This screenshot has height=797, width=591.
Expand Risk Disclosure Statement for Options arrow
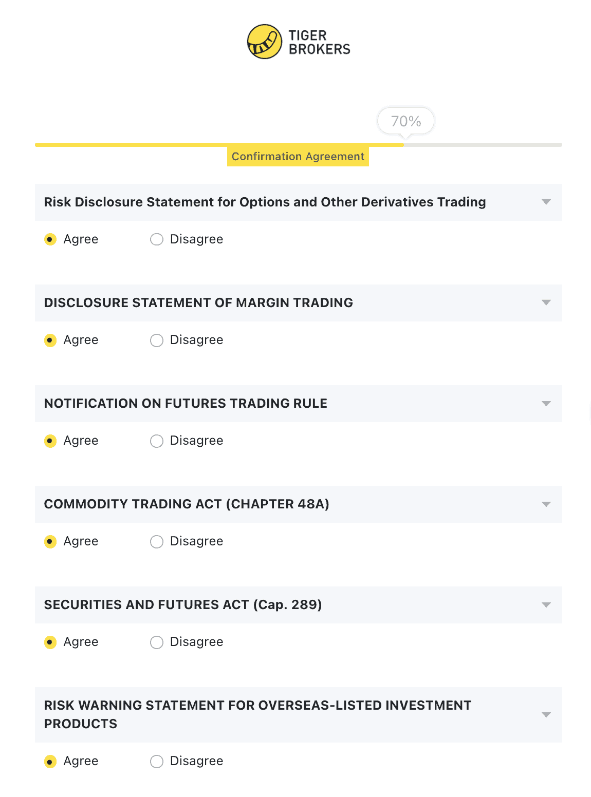click(546, 202)
